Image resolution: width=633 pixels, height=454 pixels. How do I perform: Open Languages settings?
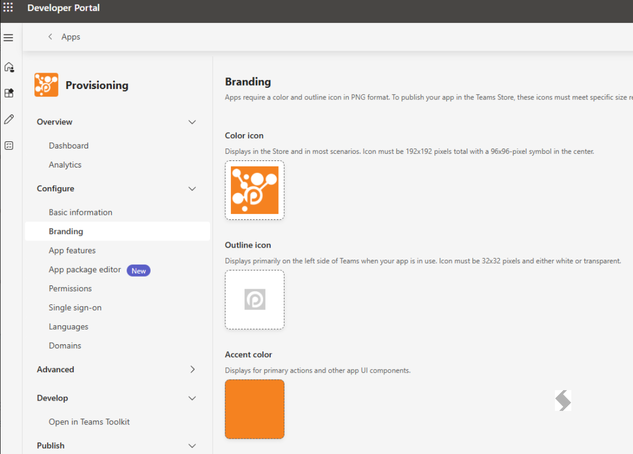pyautogui.click(x=69, y=326)
